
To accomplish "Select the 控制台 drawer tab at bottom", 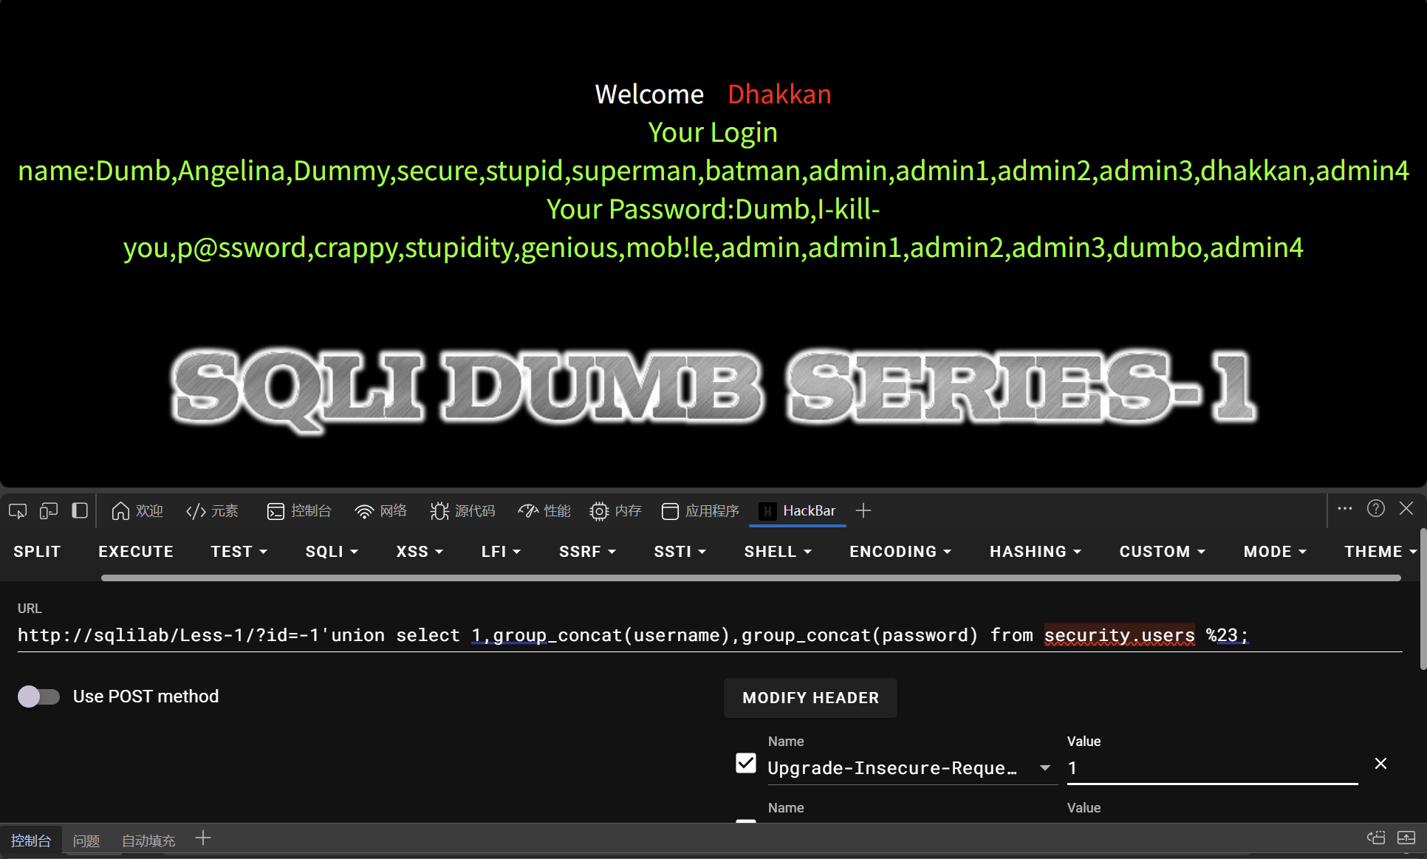I will click(x=31, y=841).
